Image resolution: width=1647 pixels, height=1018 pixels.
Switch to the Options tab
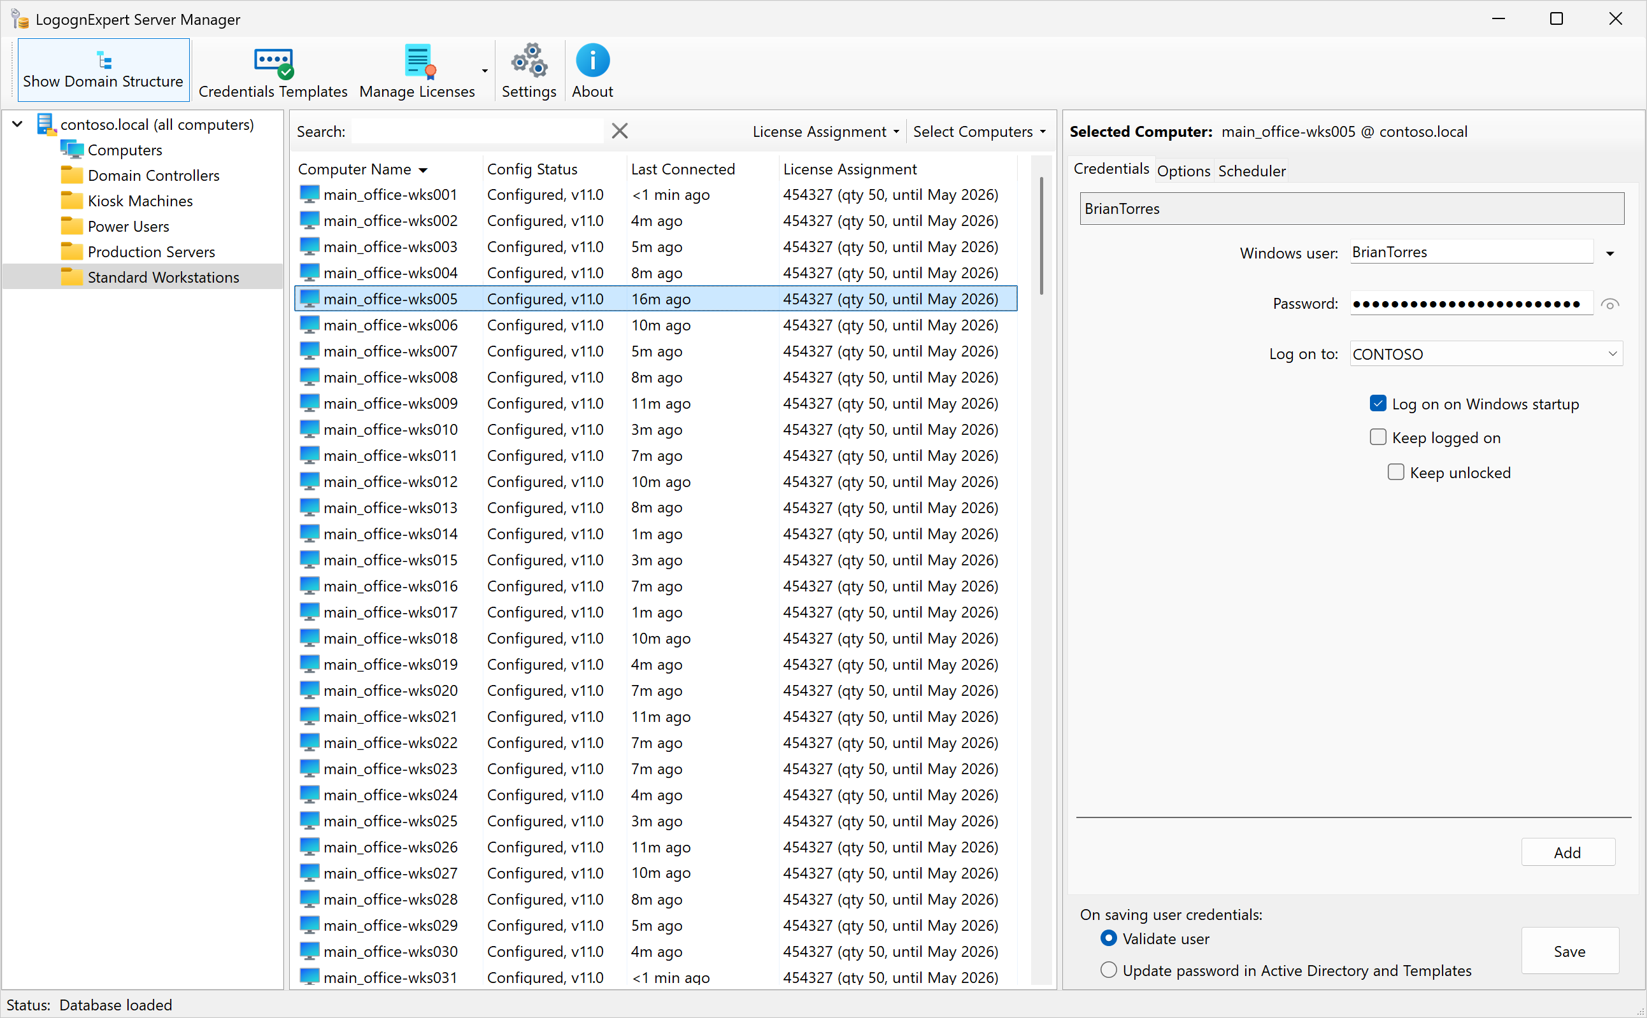(1183, 171)
